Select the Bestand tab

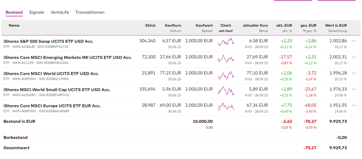pos(14,12)
